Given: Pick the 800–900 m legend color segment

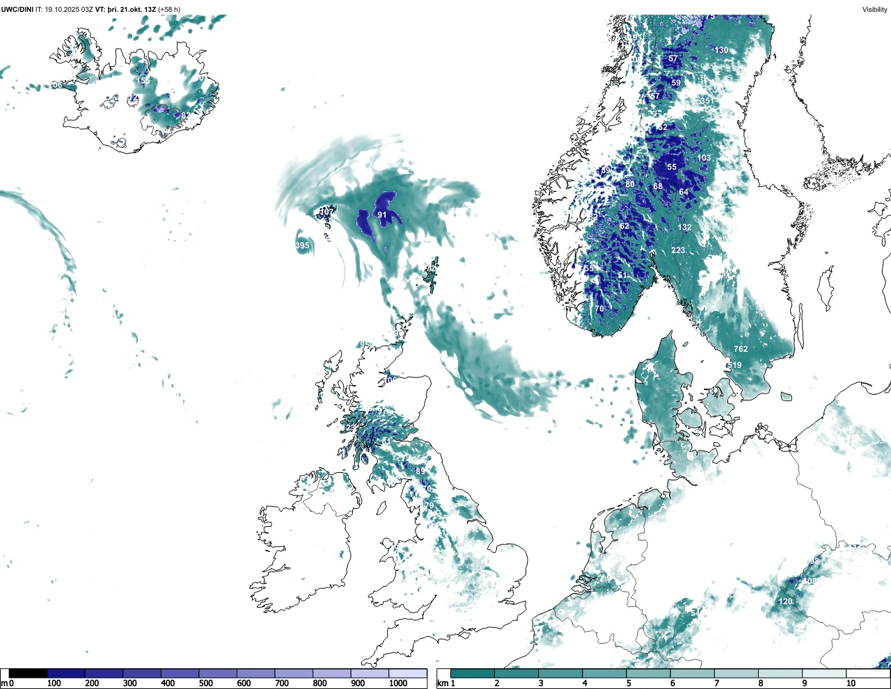Looking at the screenshot, I should tap(331, 674).
